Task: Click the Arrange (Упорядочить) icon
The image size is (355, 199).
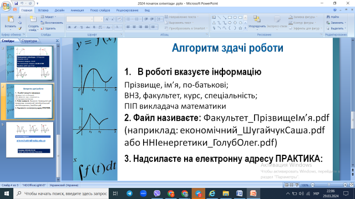Action: [257, 19]
